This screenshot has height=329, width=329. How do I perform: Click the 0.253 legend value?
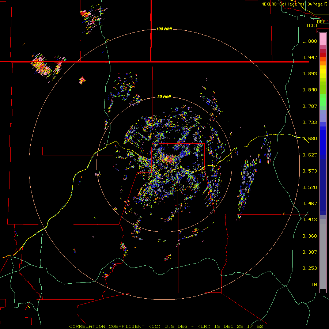pos(310,268)
